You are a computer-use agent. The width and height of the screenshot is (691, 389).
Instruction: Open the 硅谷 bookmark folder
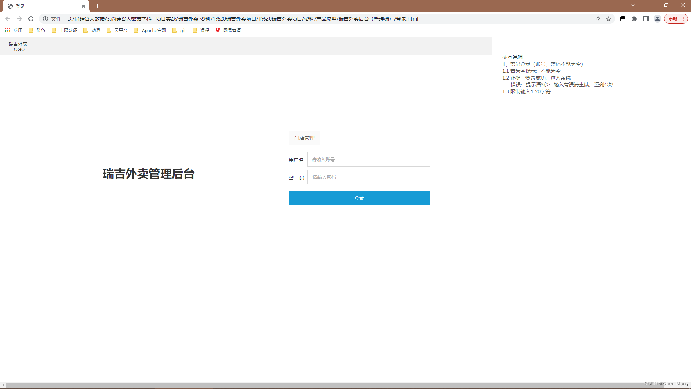(x=37, y=31)
